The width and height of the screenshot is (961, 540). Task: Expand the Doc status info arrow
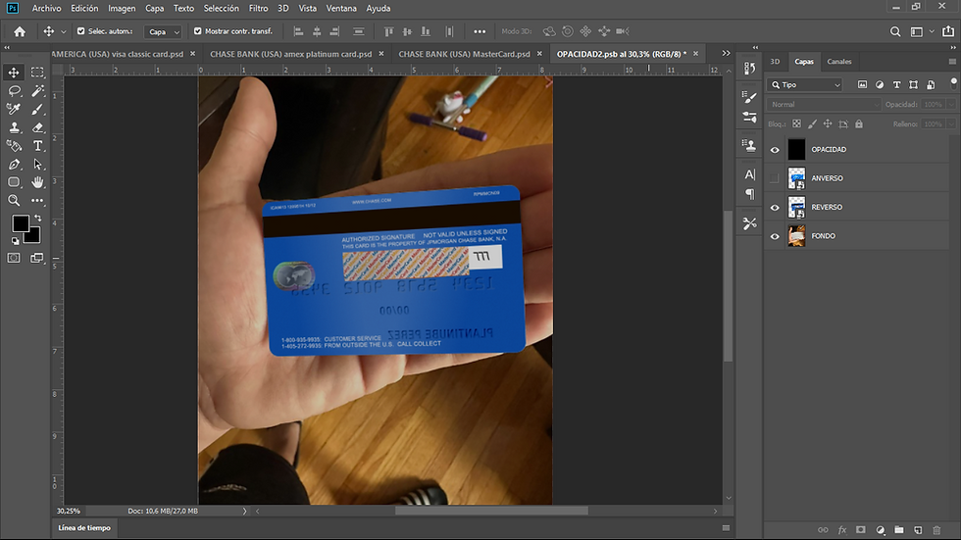tap(244, 511)
